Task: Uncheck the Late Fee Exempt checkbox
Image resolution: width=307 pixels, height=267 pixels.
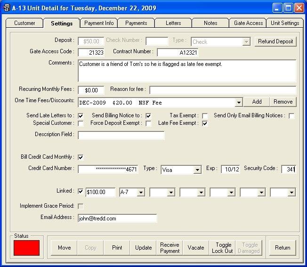Action: [205, 123]
